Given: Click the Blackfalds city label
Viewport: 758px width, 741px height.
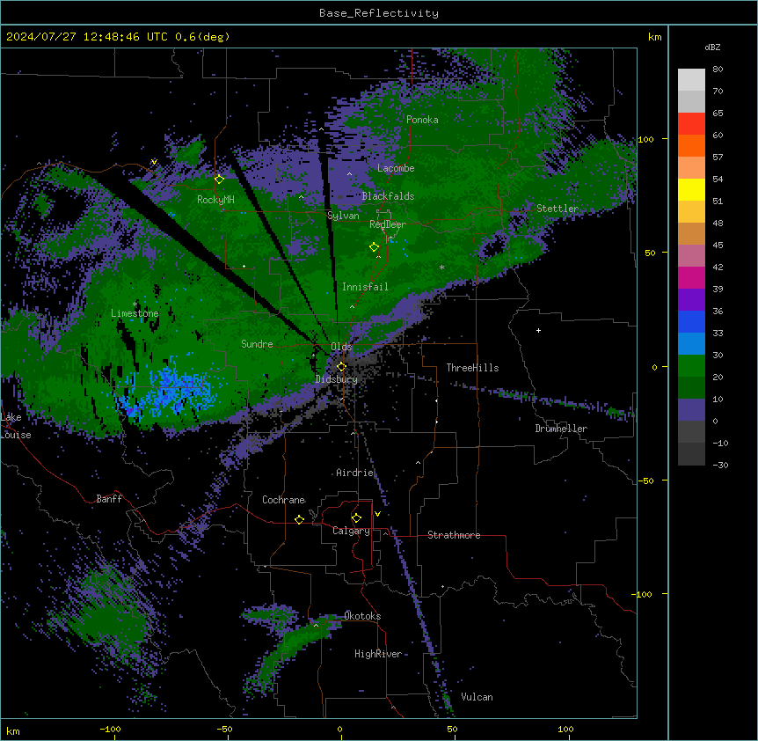Looking at the screenshot, I should click(388, 196).
